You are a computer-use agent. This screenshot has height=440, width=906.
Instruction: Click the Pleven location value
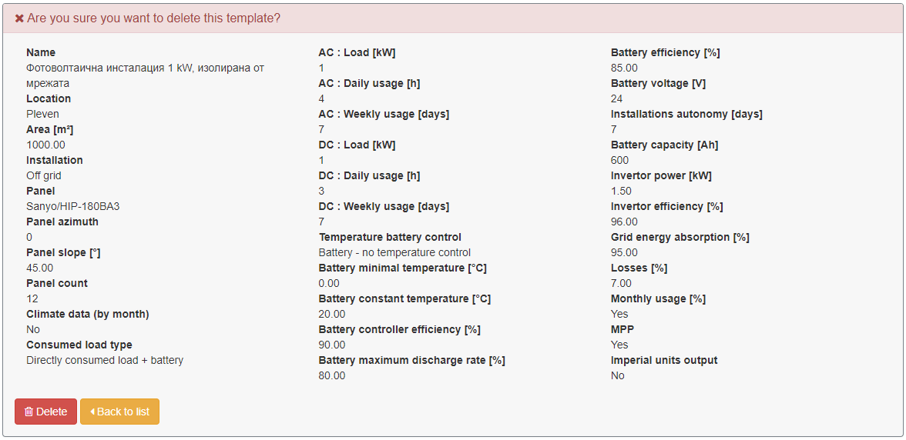tap(43, 114)
